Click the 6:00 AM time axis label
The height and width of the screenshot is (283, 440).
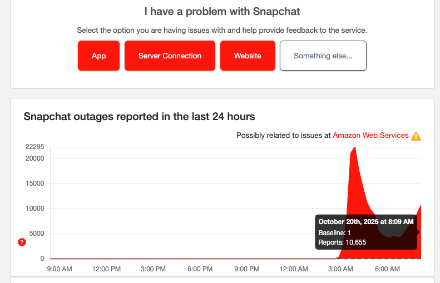click(386, 269)
